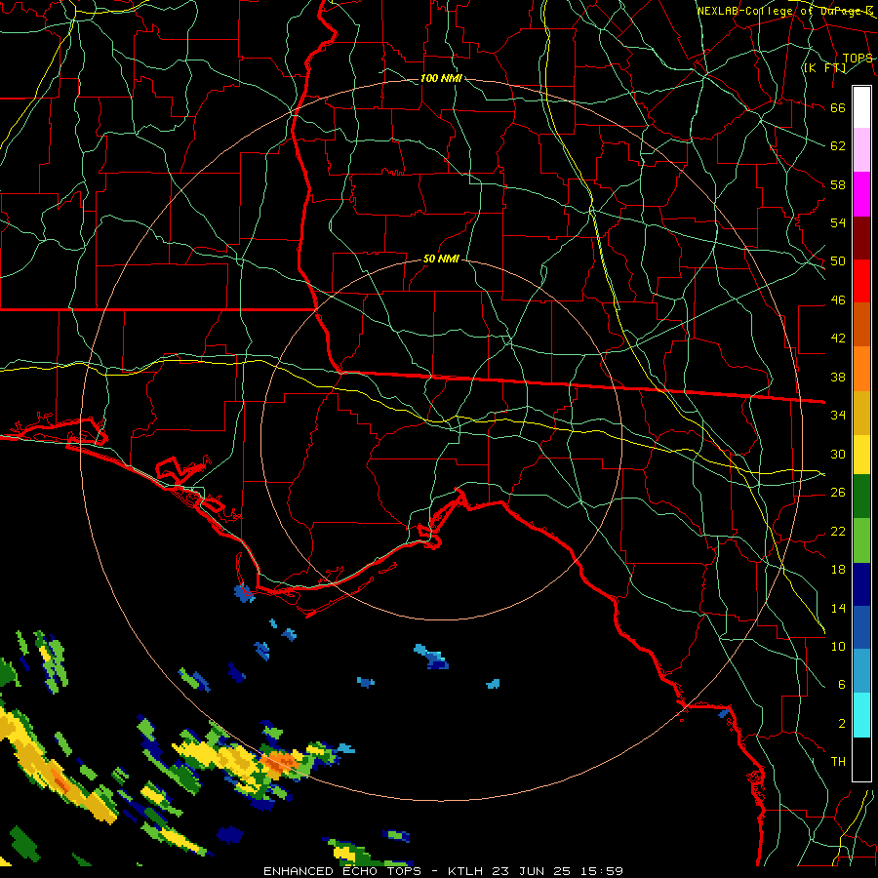Click the orange high-top echo cell
This screenshot has height=878, width=878.
280,762
